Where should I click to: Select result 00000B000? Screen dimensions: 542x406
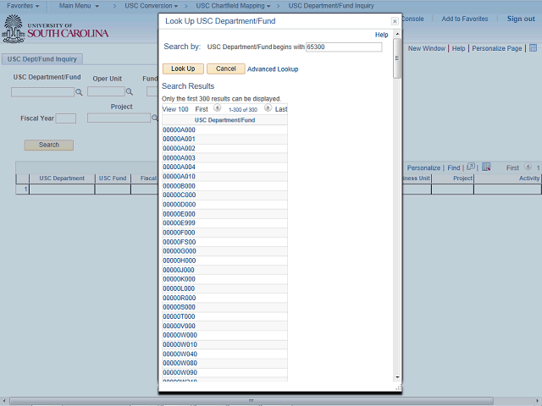[179, 186]
